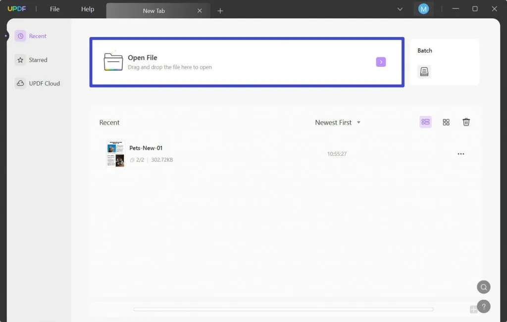
Task: Switch recent files to list view
Action: (425, 122)
